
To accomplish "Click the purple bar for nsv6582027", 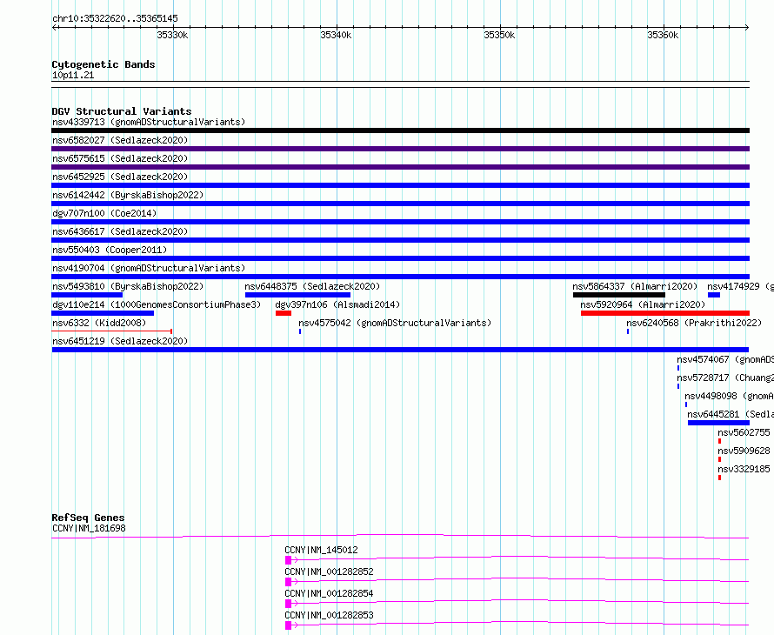I will [x=400, y=149].
